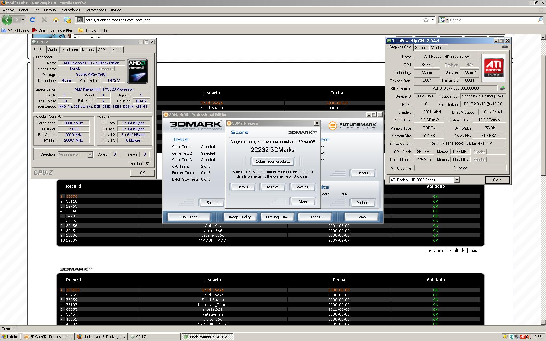The width and height of the screenshot is (546, 341).
Task: Click To Excel button in score dialog
Action: click(273, 187)
